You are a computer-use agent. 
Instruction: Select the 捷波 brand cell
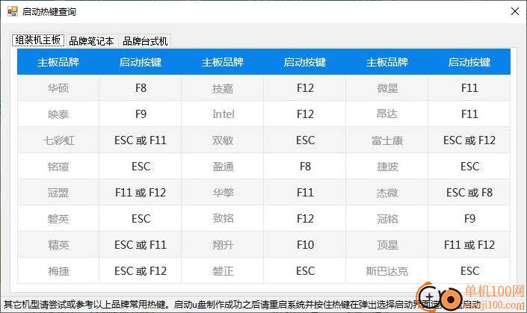(387, 167)
